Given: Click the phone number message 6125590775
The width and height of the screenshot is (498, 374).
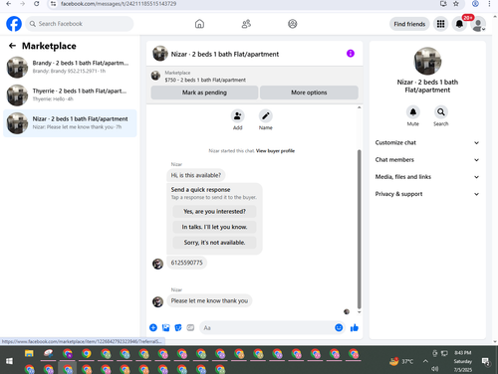Looking at the screenshot, I should pyautogui.click(x=186, y=263).
